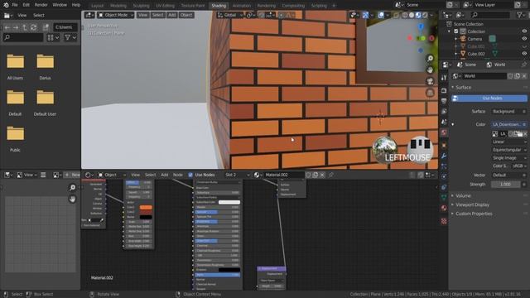Hide Cube.002 with eye icon
Viewport: 530px width, 298px height.
click(524, 54)
